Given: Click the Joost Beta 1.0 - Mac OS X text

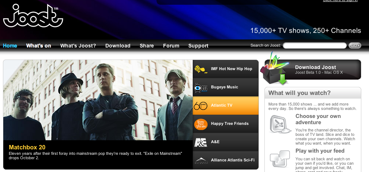Looking at the screenshot, I should point(319,73).
